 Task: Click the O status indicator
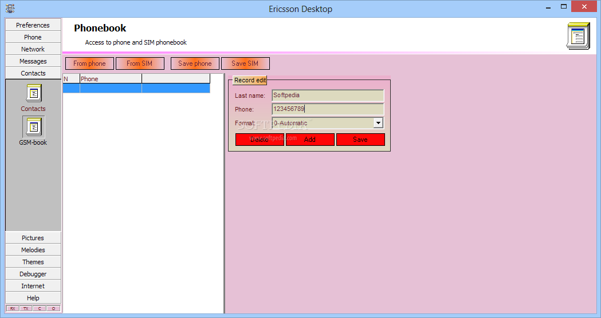click(53, 308)
